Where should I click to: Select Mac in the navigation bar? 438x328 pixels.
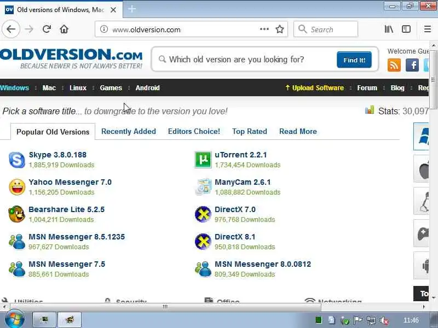(49, 88)
